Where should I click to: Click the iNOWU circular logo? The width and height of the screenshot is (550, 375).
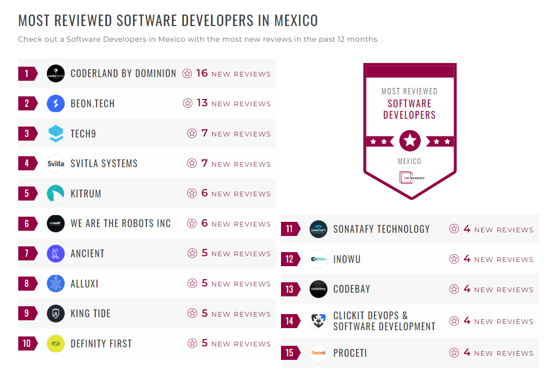[x=319, y=259]
